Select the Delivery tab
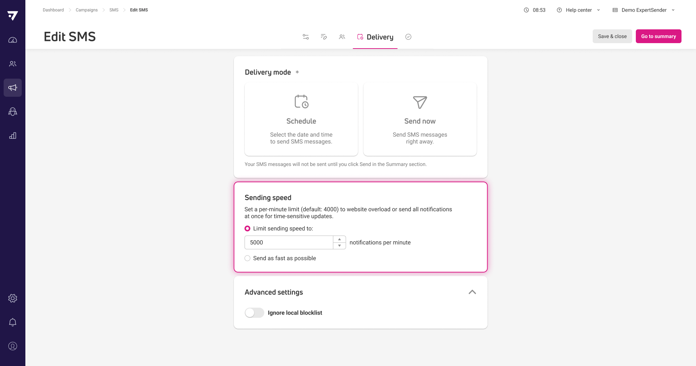The height and width of the screenshot is (366, 696). pyautogui.click(x=375, y=37)
